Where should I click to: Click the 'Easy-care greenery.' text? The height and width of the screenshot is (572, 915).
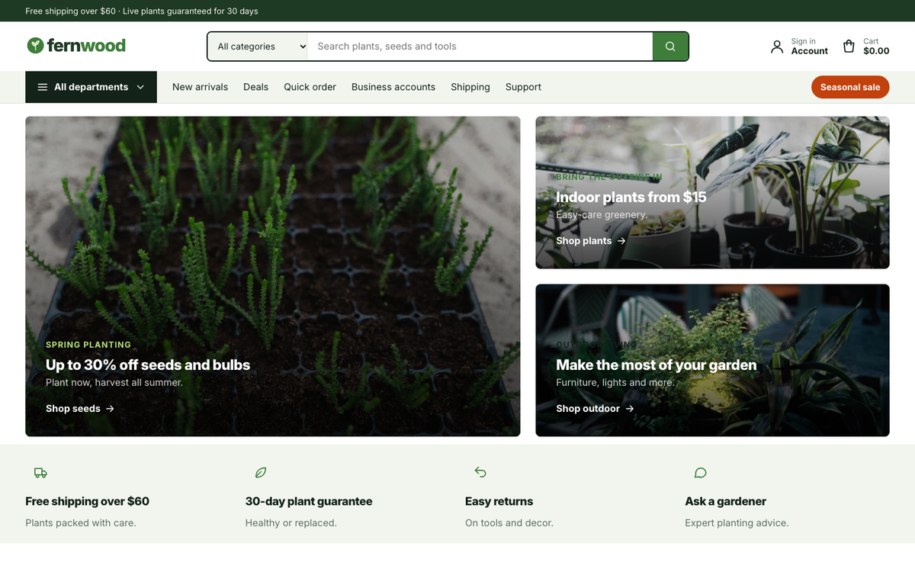(x=602, y=215)
